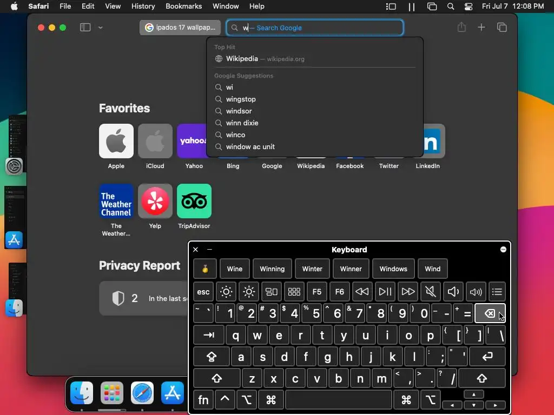Open the sidebar options chevron dropdown
The image size is (554, 415).
(x=100, y=28)
